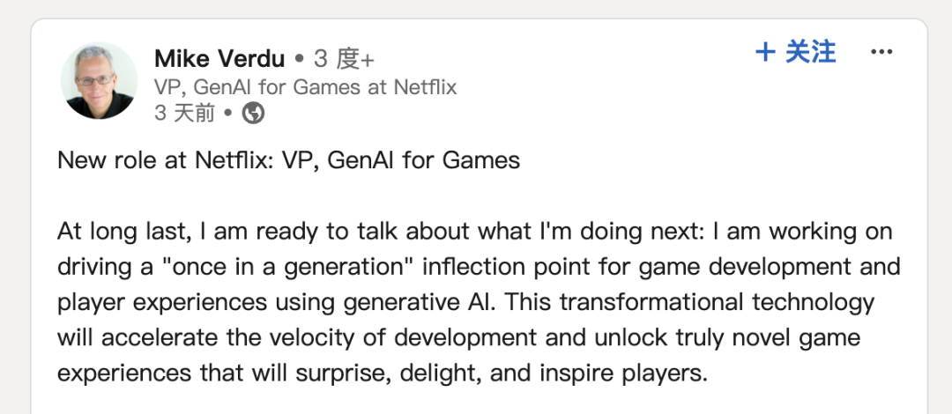The image size is (952, 414).
Task: Click the dot separator before globe icon
Action: pyautogui.click(x=228, y=113)
